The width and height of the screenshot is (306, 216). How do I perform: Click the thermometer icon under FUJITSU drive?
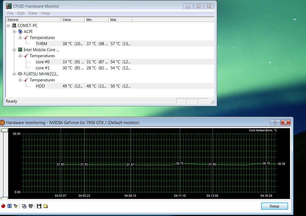tap(26, 80)
